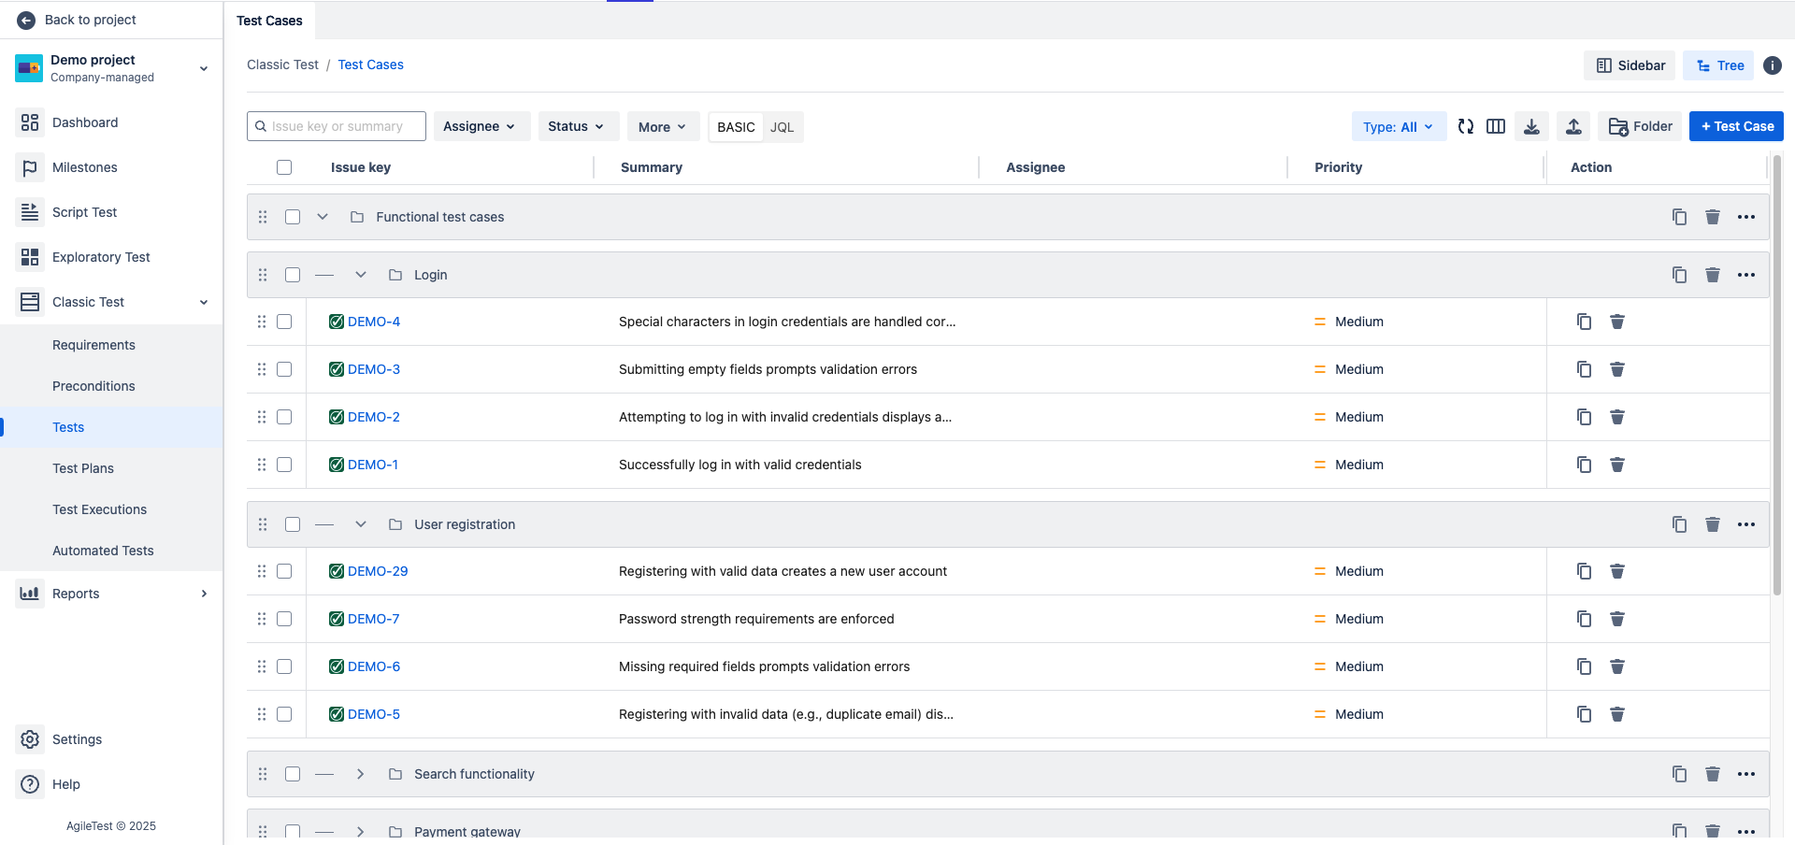The image size is (1795, 845).
Task: Select the Functional test cases folder checkbox
Action: coord(293,217)
